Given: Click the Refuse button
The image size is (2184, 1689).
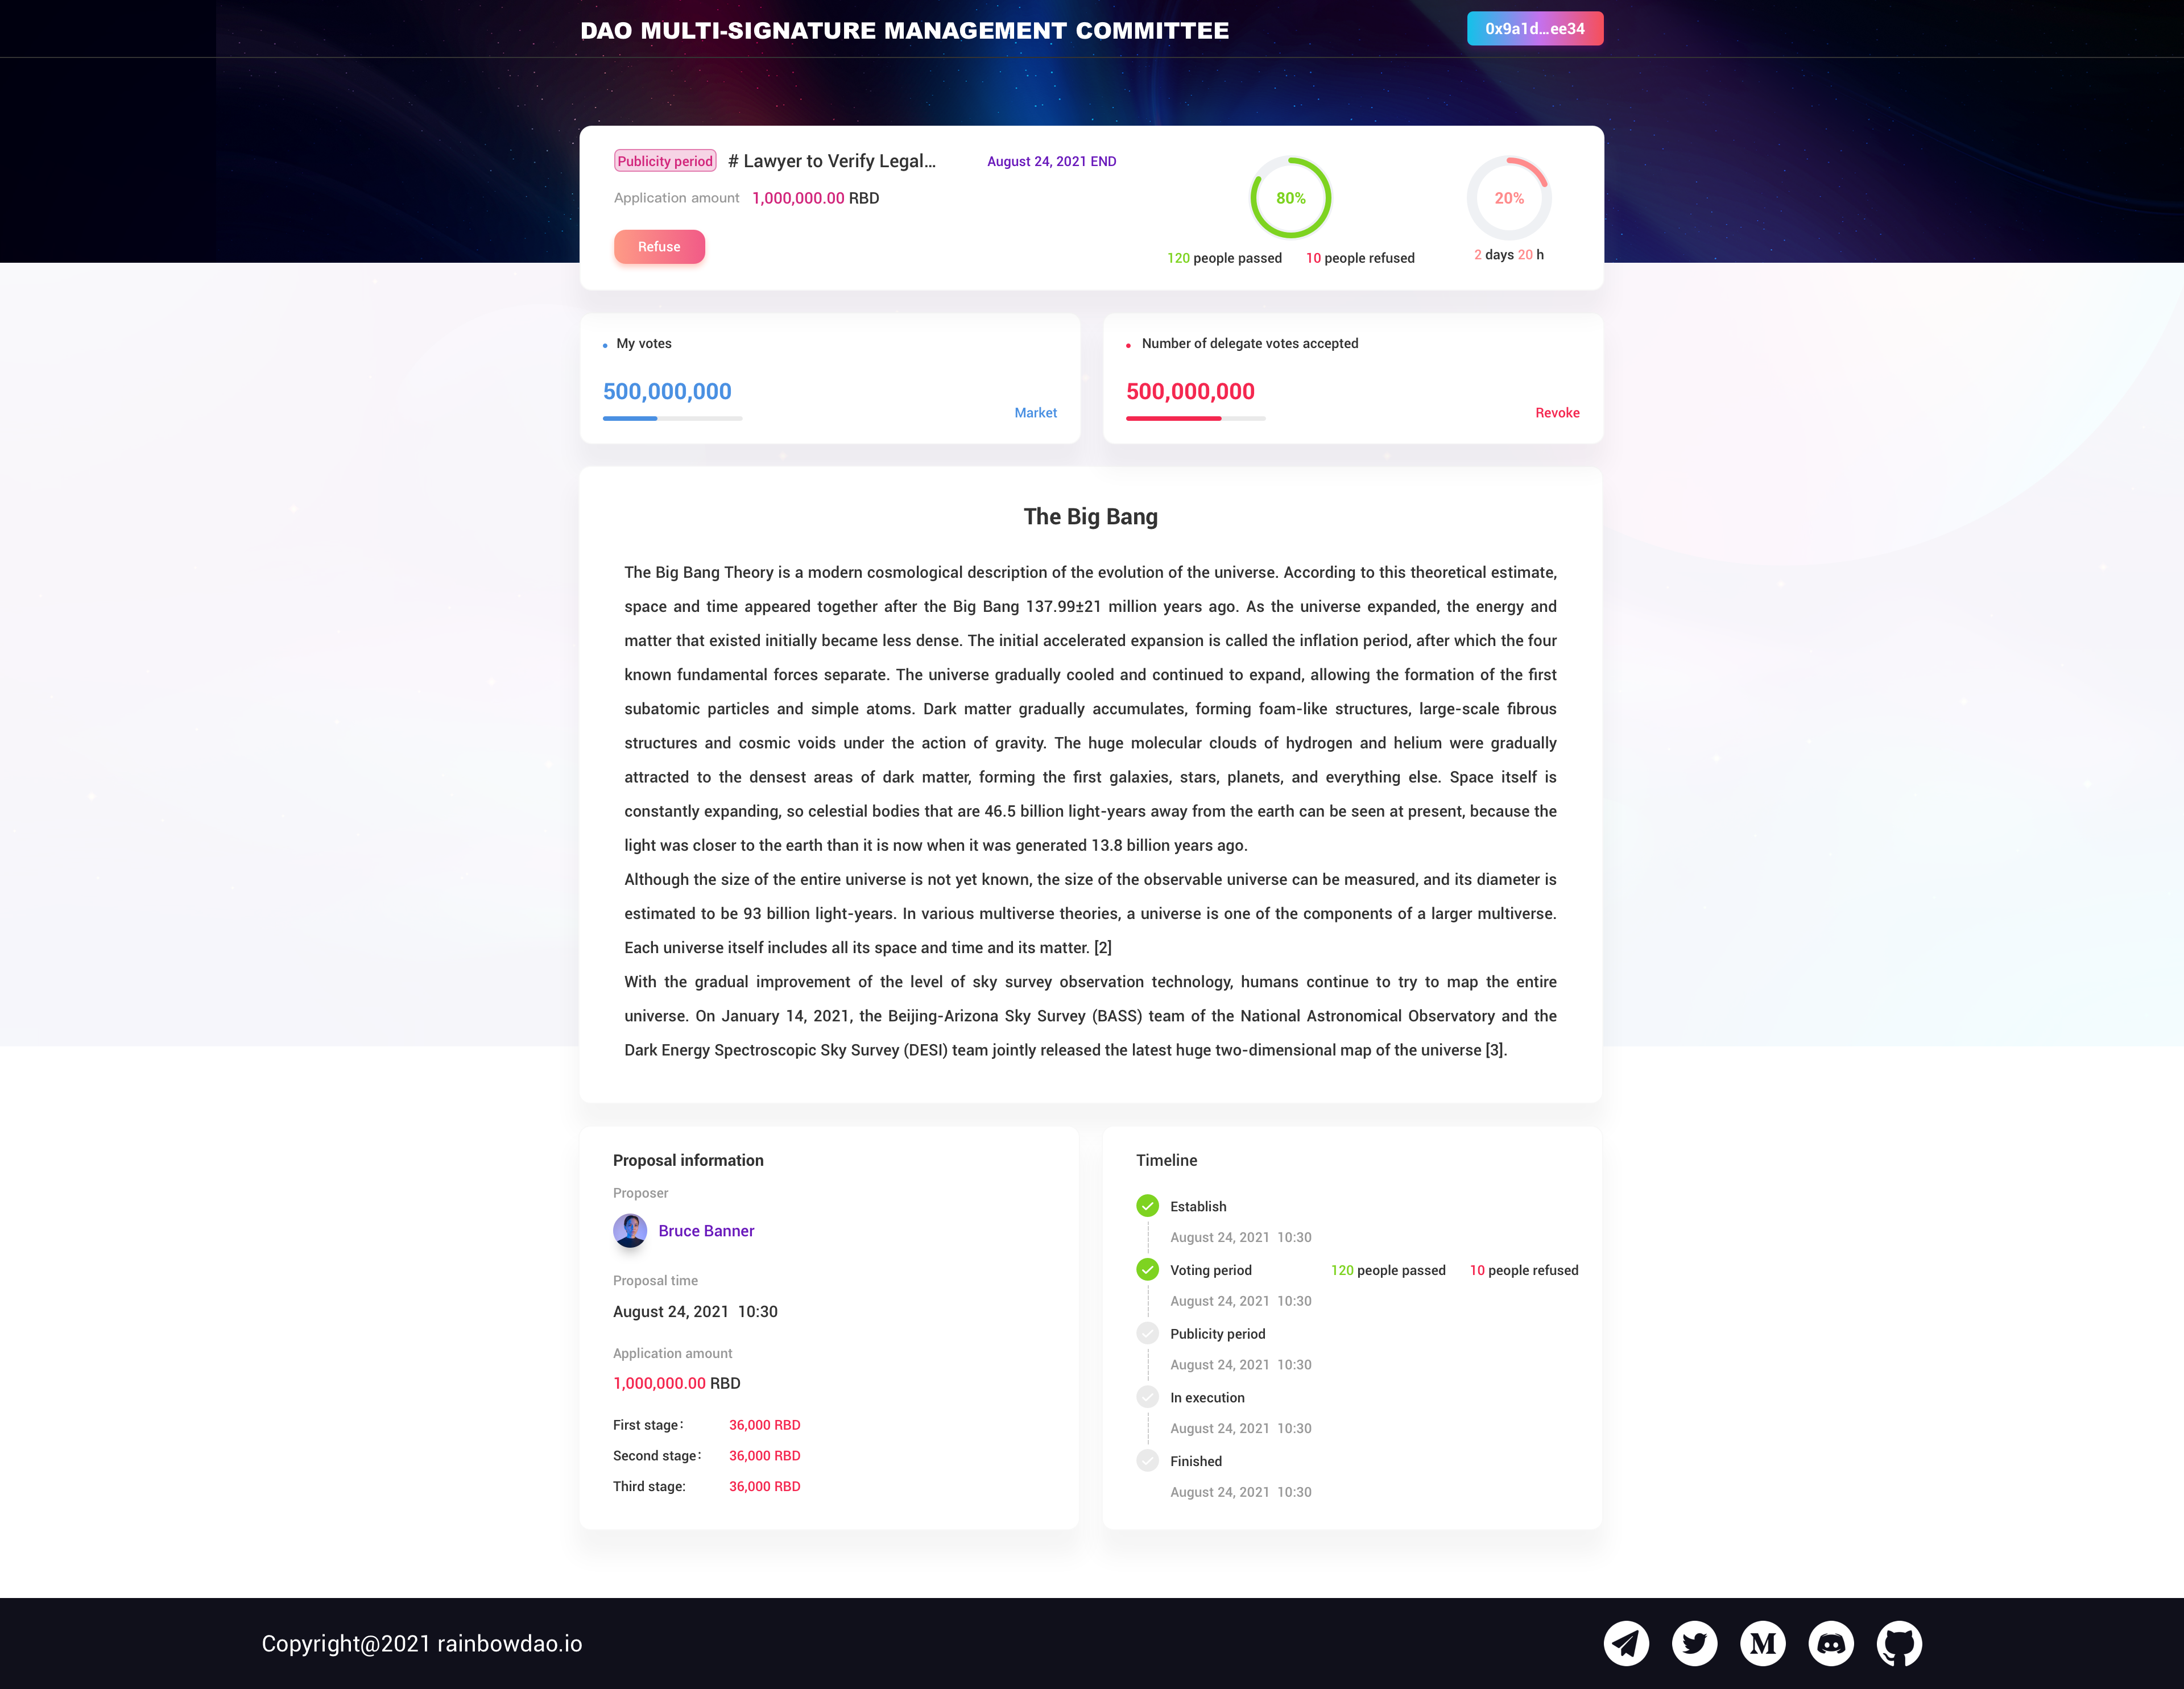Looking at the screenshot, I should (x=659, y=246).
